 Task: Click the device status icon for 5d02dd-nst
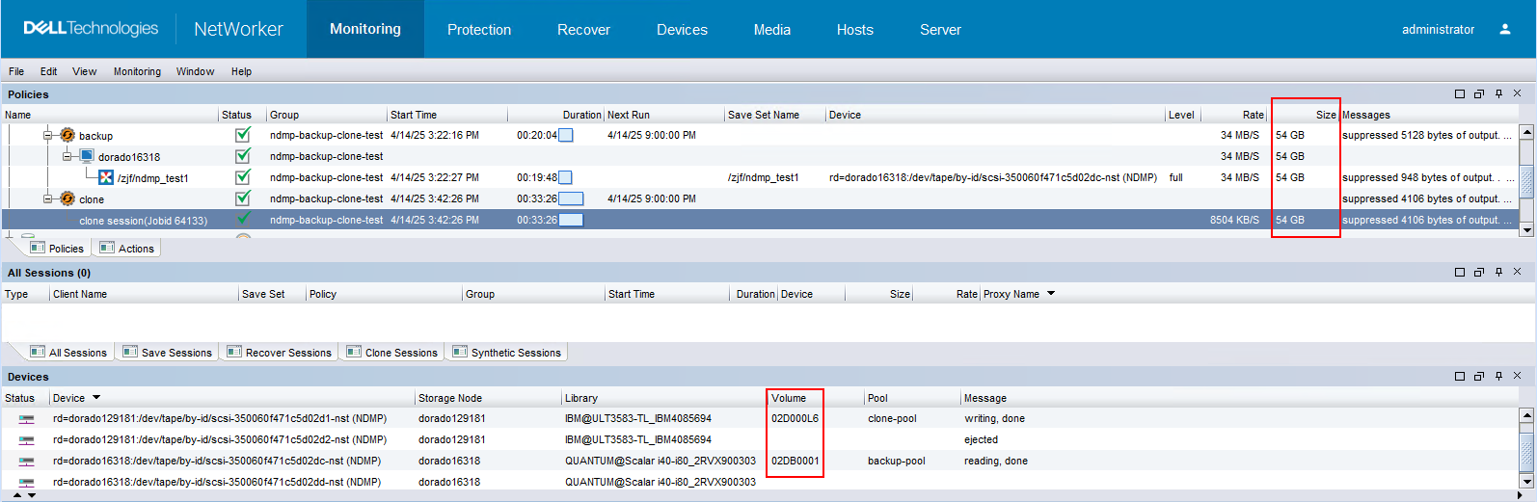[26, 483]
